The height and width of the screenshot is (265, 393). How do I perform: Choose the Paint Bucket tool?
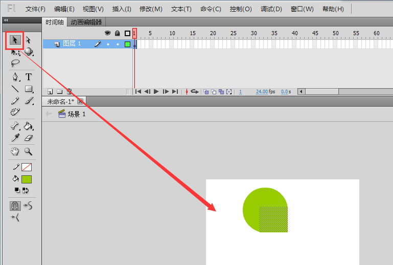(28, 126)
